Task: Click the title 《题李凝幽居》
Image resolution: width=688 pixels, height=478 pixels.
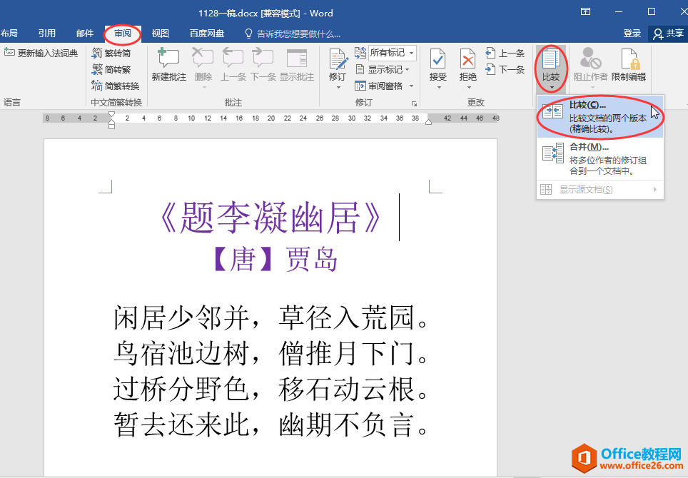Action: click(x=270, y=218)
